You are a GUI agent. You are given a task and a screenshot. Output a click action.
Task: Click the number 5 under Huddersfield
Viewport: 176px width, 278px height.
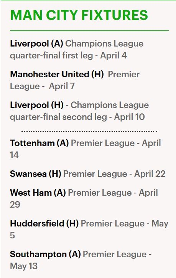12,235
